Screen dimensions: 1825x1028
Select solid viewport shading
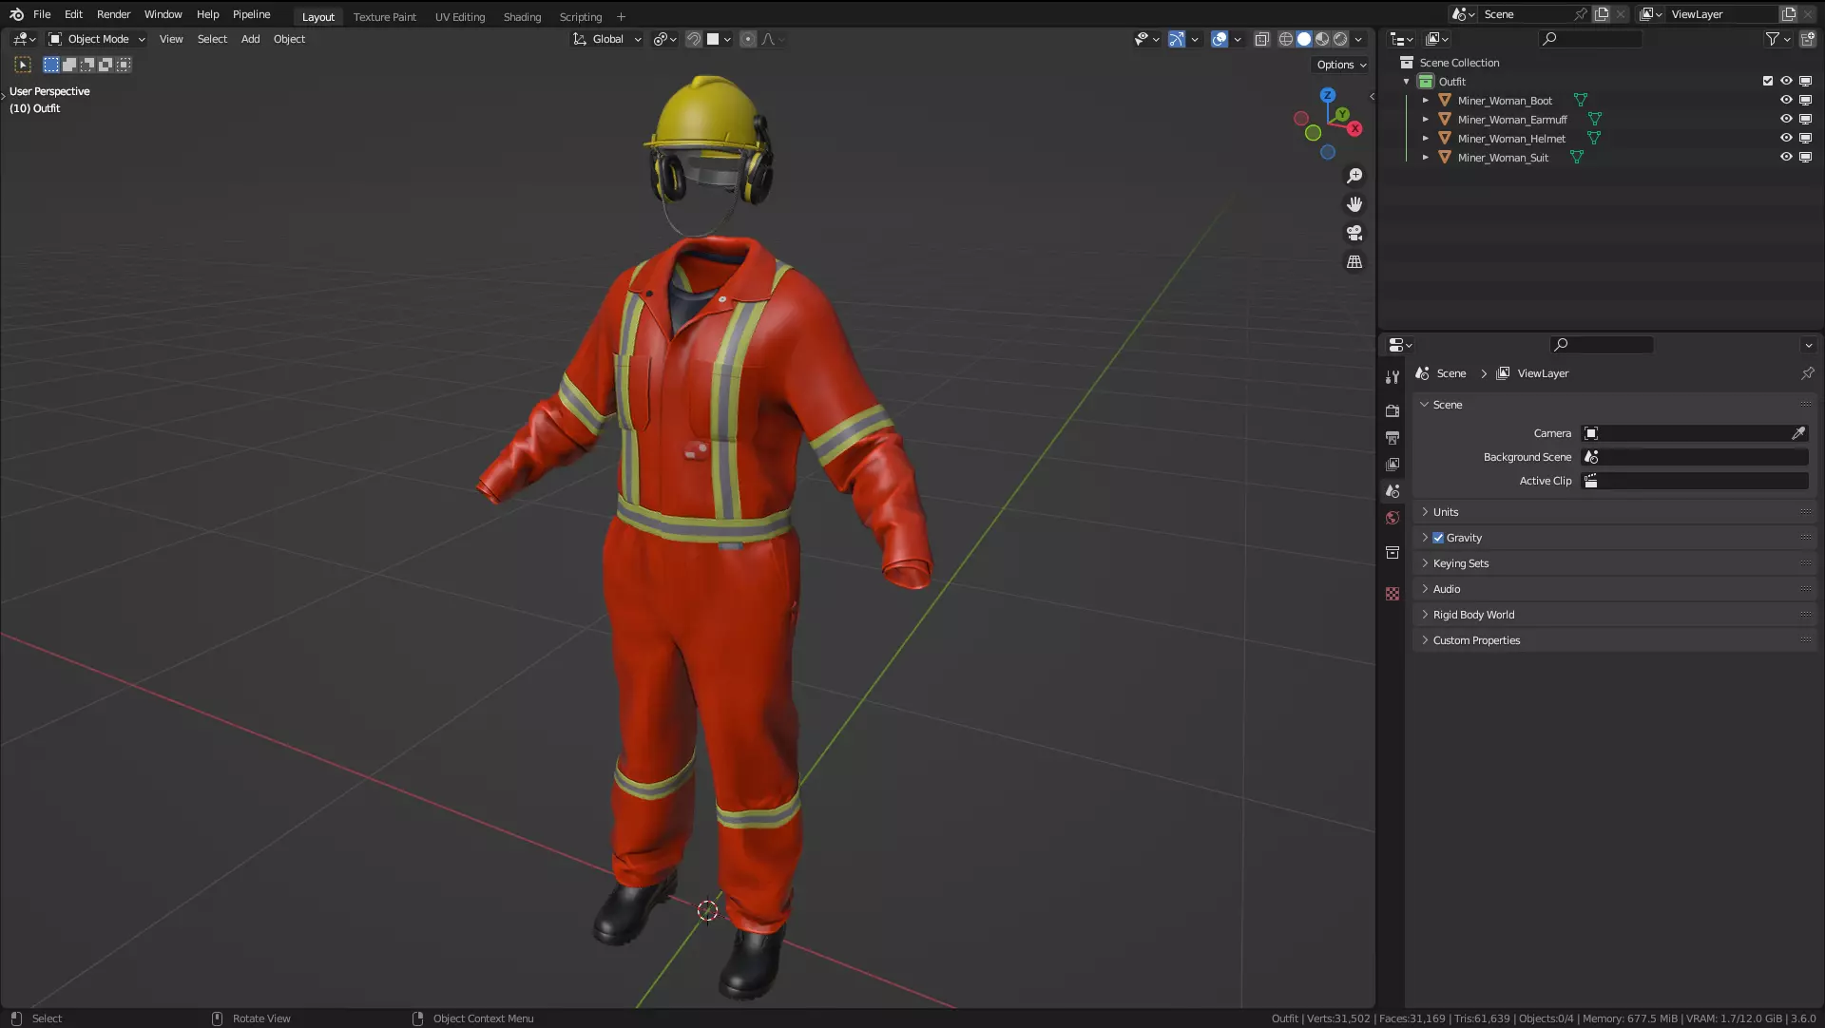point(1304,39)
